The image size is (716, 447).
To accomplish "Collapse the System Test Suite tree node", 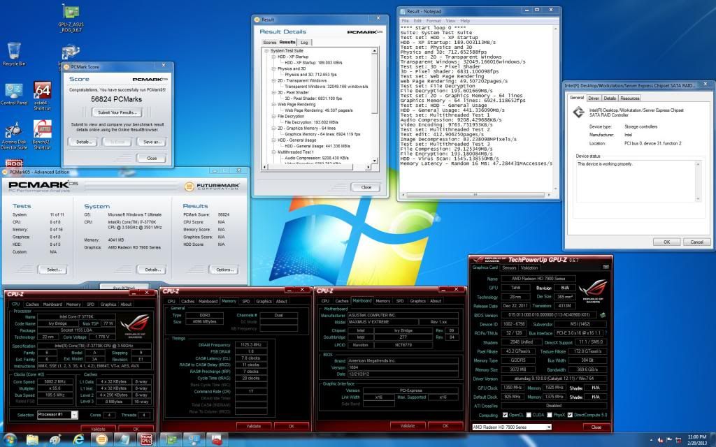I will tap(266, 51).
